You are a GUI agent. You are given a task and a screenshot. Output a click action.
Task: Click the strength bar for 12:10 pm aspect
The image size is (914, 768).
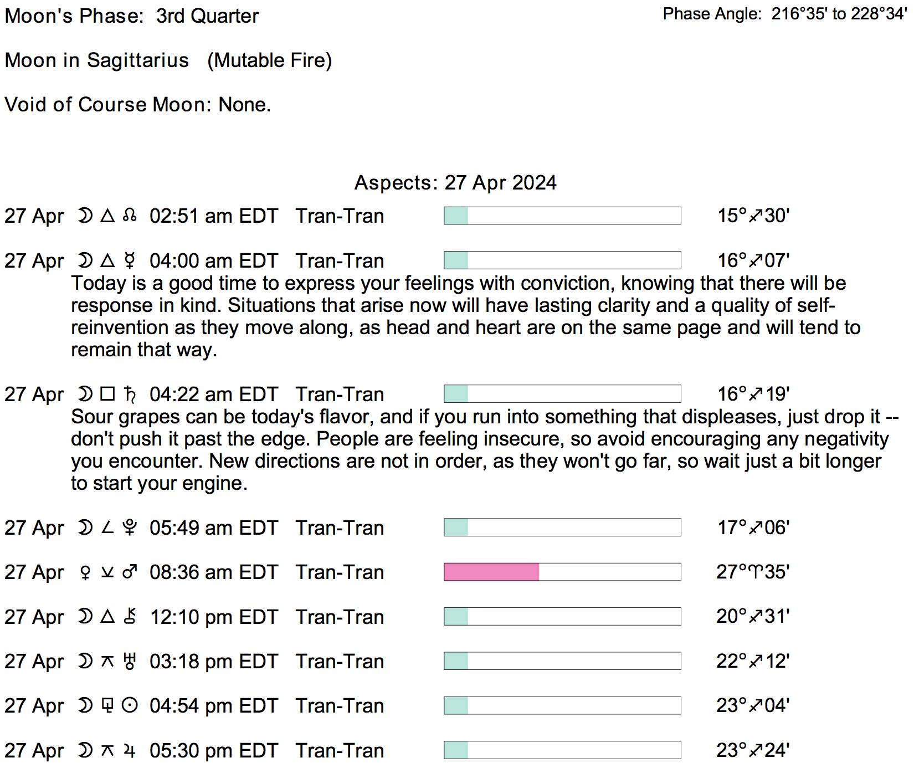562,617
